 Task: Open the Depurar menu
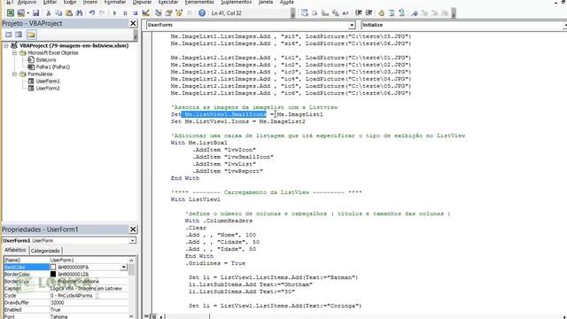click(142, 2)
